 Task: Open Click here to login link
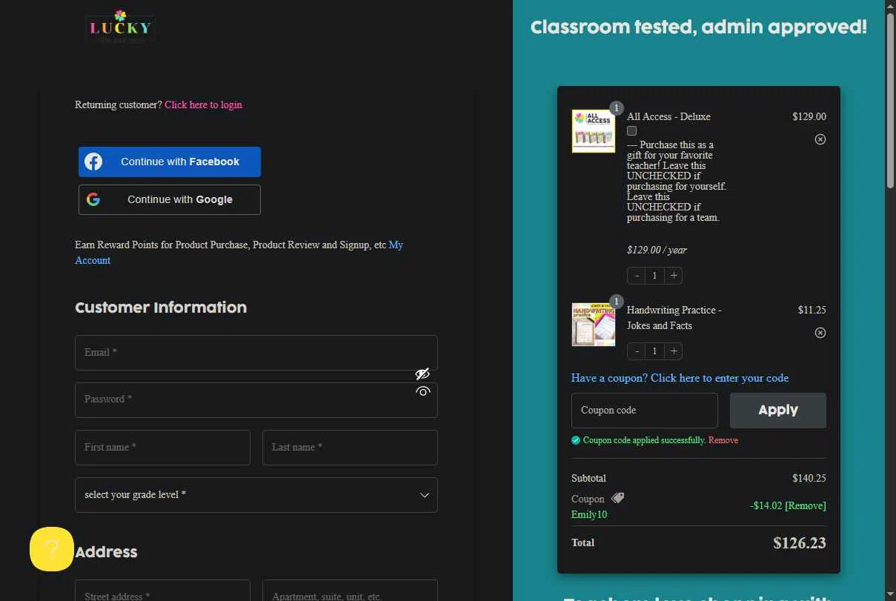pyautogui.click(x=203, y=104)
